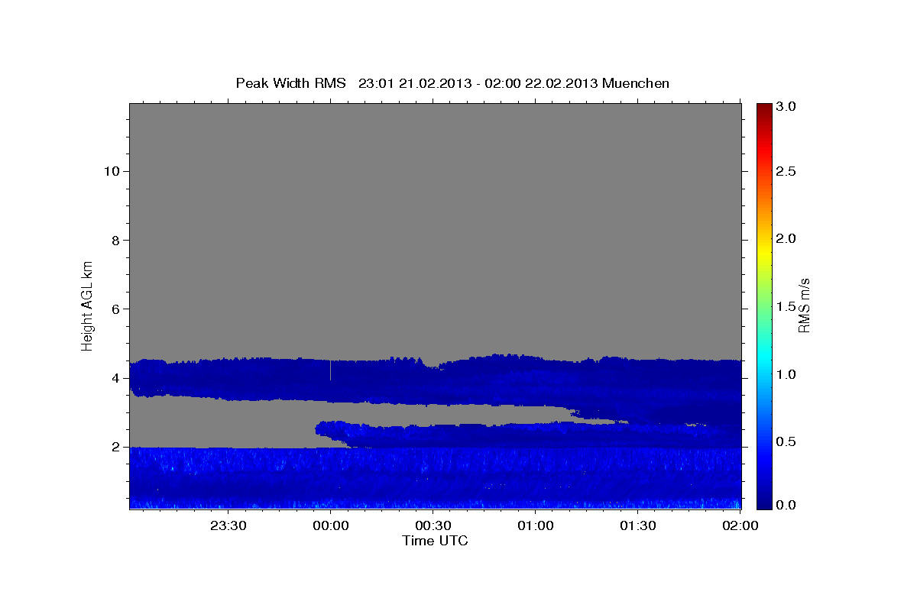
Task: Click the 'Time UTC' axis label
Action: [435, 541]
